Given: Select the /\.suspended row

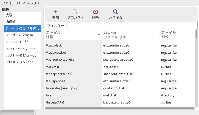Looking at the screenshot, I should 120,81.
